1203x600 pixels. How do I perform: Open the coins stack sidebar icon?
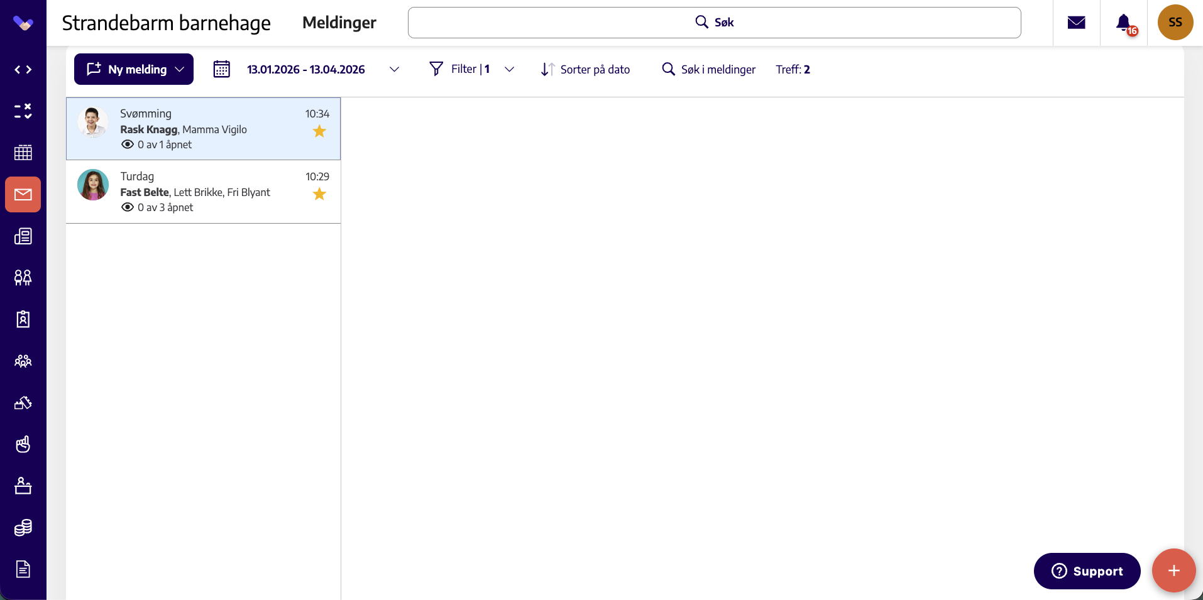[23, 528]
